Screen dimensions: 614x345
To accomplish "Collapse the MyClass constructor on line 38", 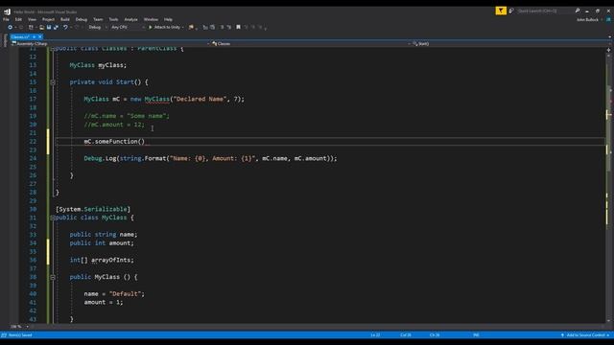I will pyautogui.click(x=53, y=277).
